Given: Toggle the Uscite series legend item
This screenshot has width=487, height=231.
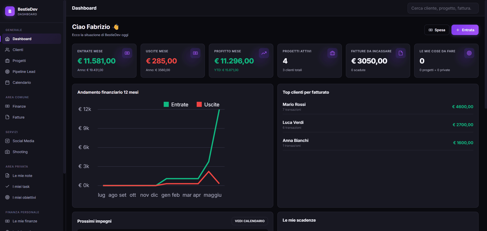Looking at the screenshot, I should coord(208,104).
